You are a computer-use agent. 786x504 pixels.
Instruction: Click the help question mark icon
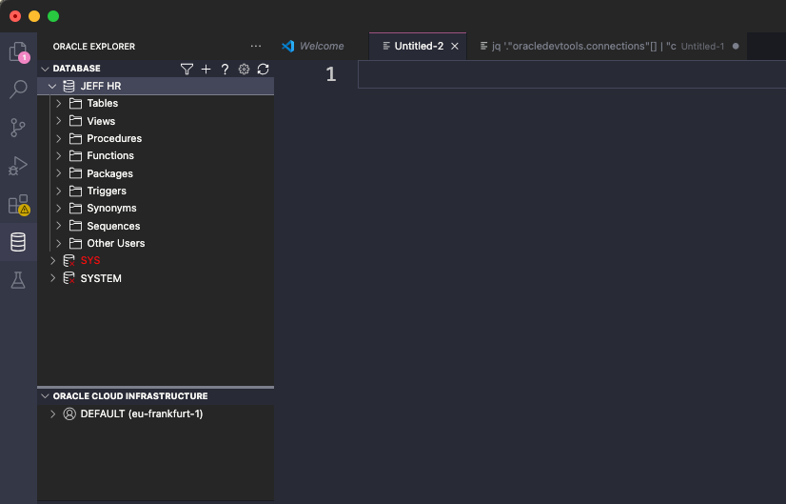coord(226,69)
